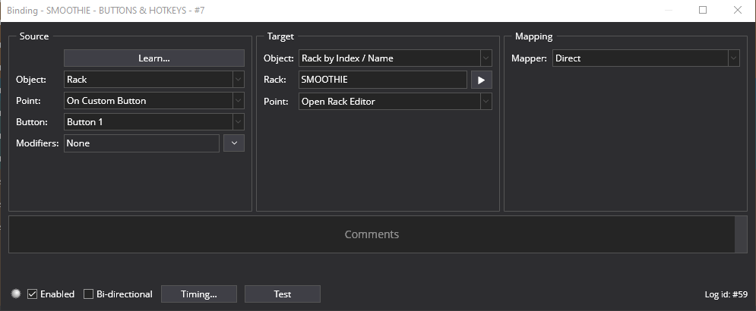
Task: Open the Modifiers chevron dropdown button
Action: point(233,143)
